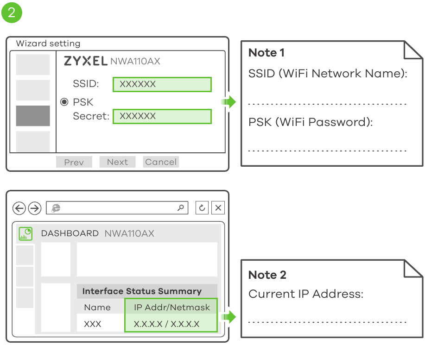
Task: Click the IP Addr/Netmask column header
Action: [171, 307]
